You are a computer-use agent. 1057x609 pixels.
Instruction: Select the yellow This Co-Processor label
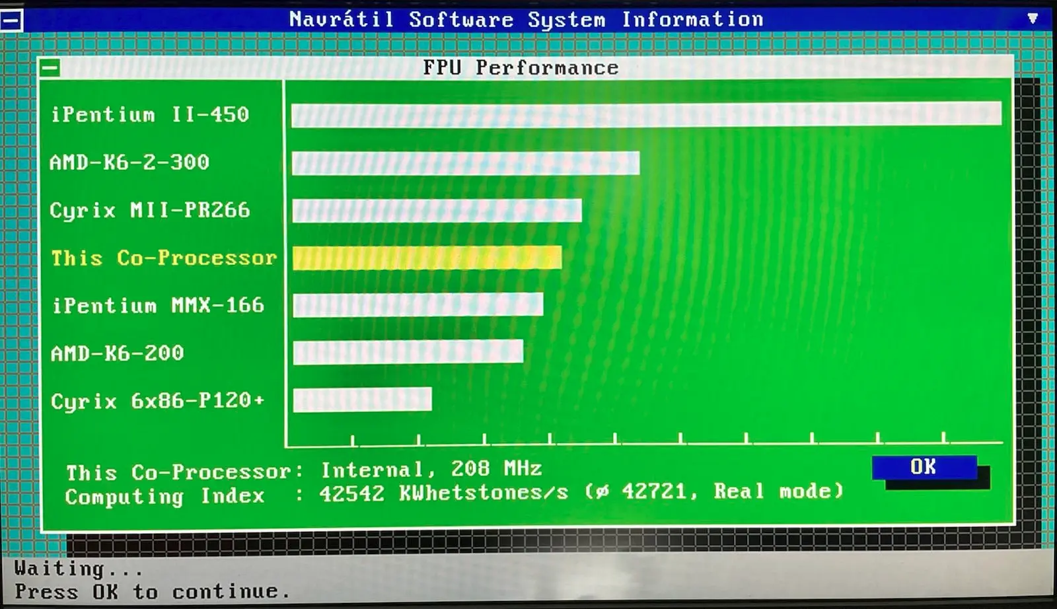pos(164,258)
